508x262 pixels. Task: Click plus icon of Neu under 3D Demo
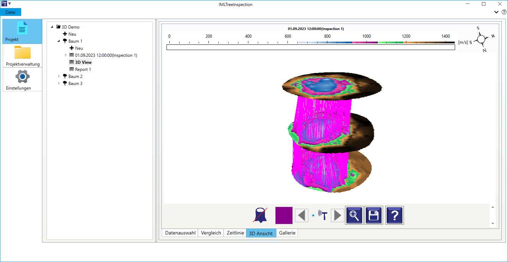[65, 34]
